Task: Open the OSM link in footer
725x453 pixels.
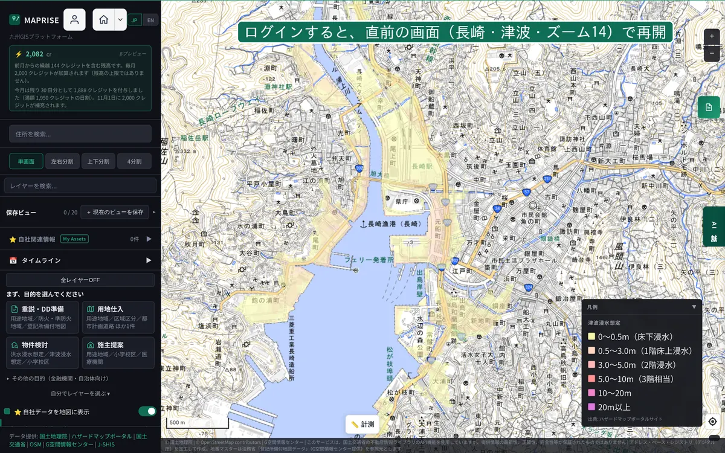Action: click(36, 445)
